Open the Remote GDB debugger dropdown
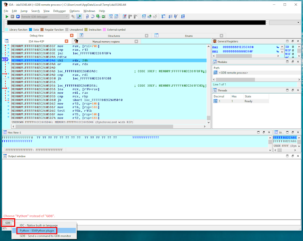The image size is (303, 241). [45, 17]
